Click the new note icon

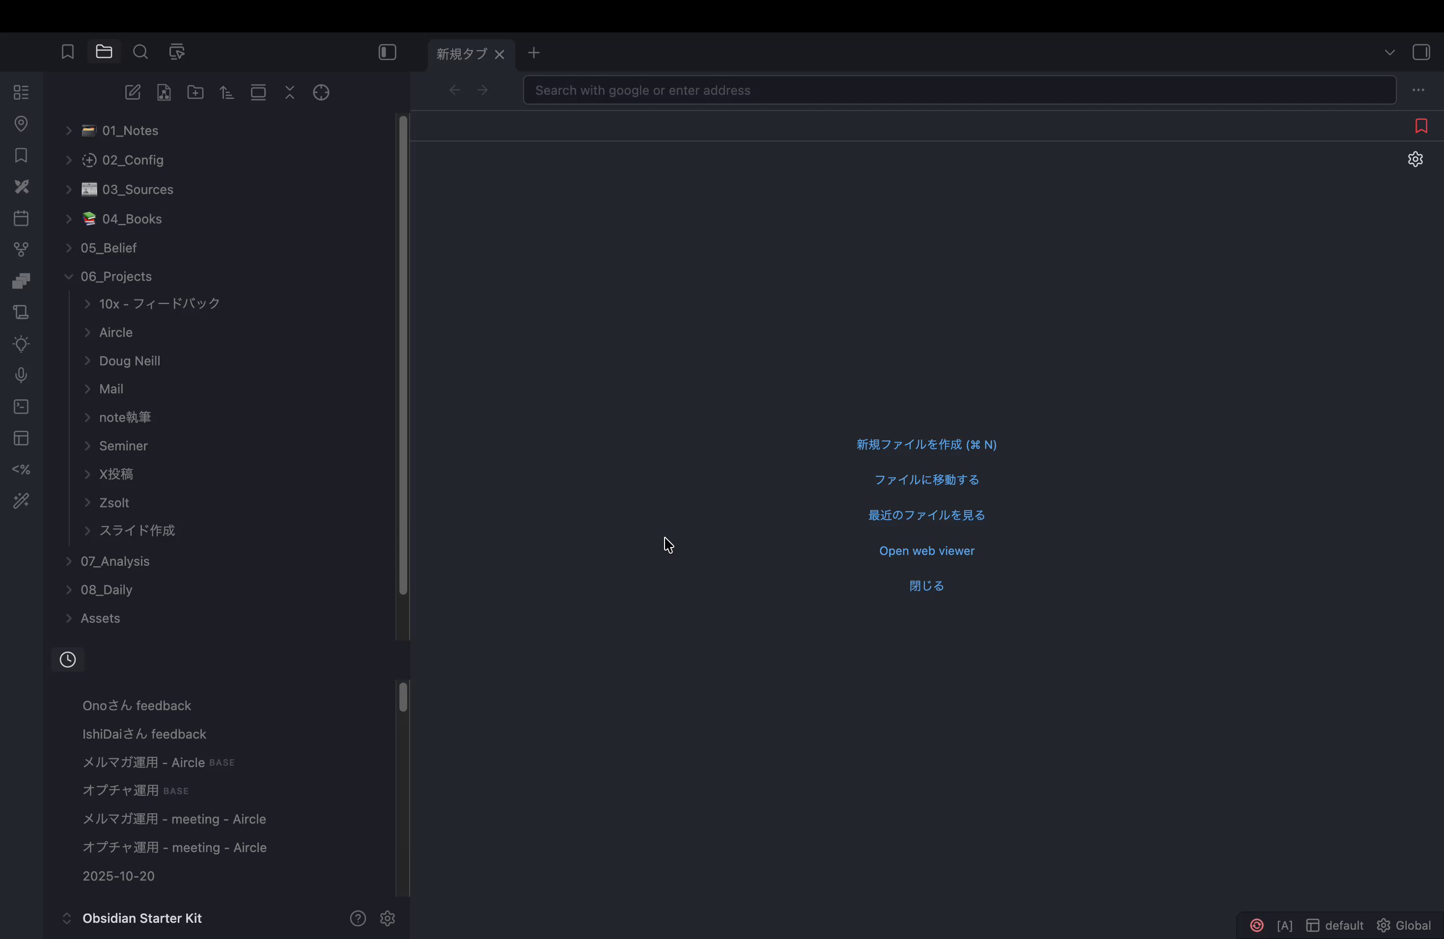tap(132, 92)
